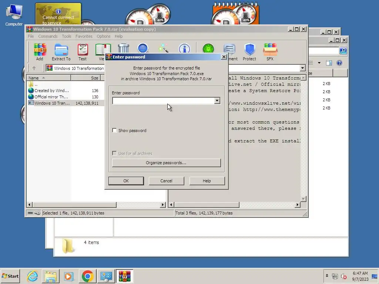The image size is (379, 284).
Task: Click right arrow of file list scrollbar
Action: point(163,205)
